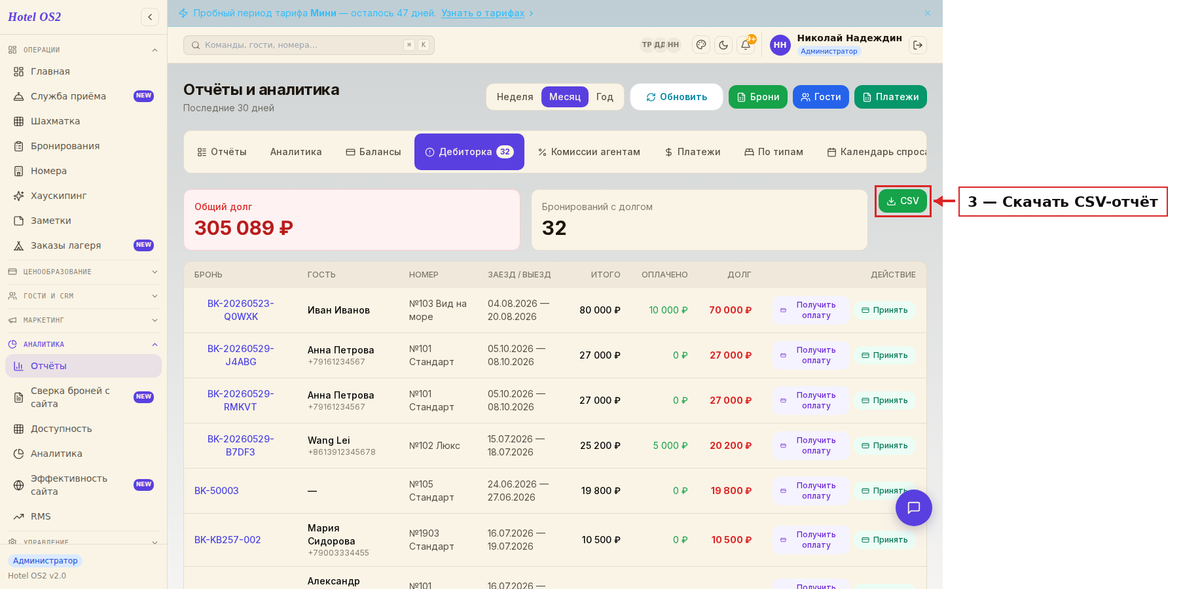Click the logout icon beside the user name
1183x589 pixels.
click(x=918, y=45)
